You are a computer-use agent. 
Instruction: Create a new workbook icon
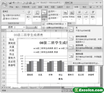click(x=23, y=3)
